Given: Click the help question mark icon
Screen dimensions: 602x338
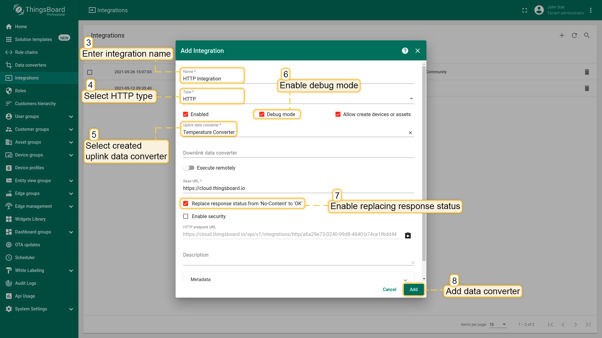Looking at the screenshot, I should click(x=405, y=51).
